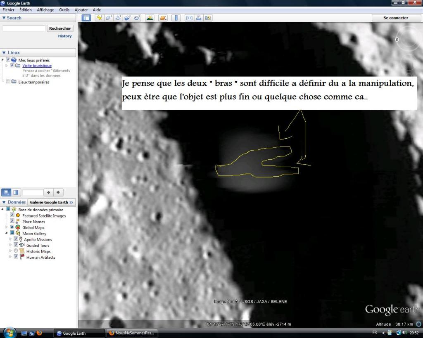The height and width of the screenshot is (338, 423).
Task: Show sunlight across the landscape
Action: point(150,18)
